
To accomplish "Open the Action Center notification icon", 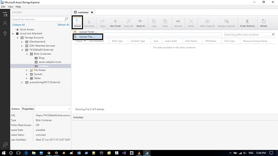I will coord(271,153).
